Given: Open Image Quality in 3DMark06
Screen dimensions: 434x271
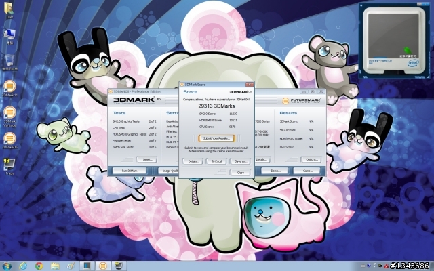Looking at the screenshot, I should 169,171.
